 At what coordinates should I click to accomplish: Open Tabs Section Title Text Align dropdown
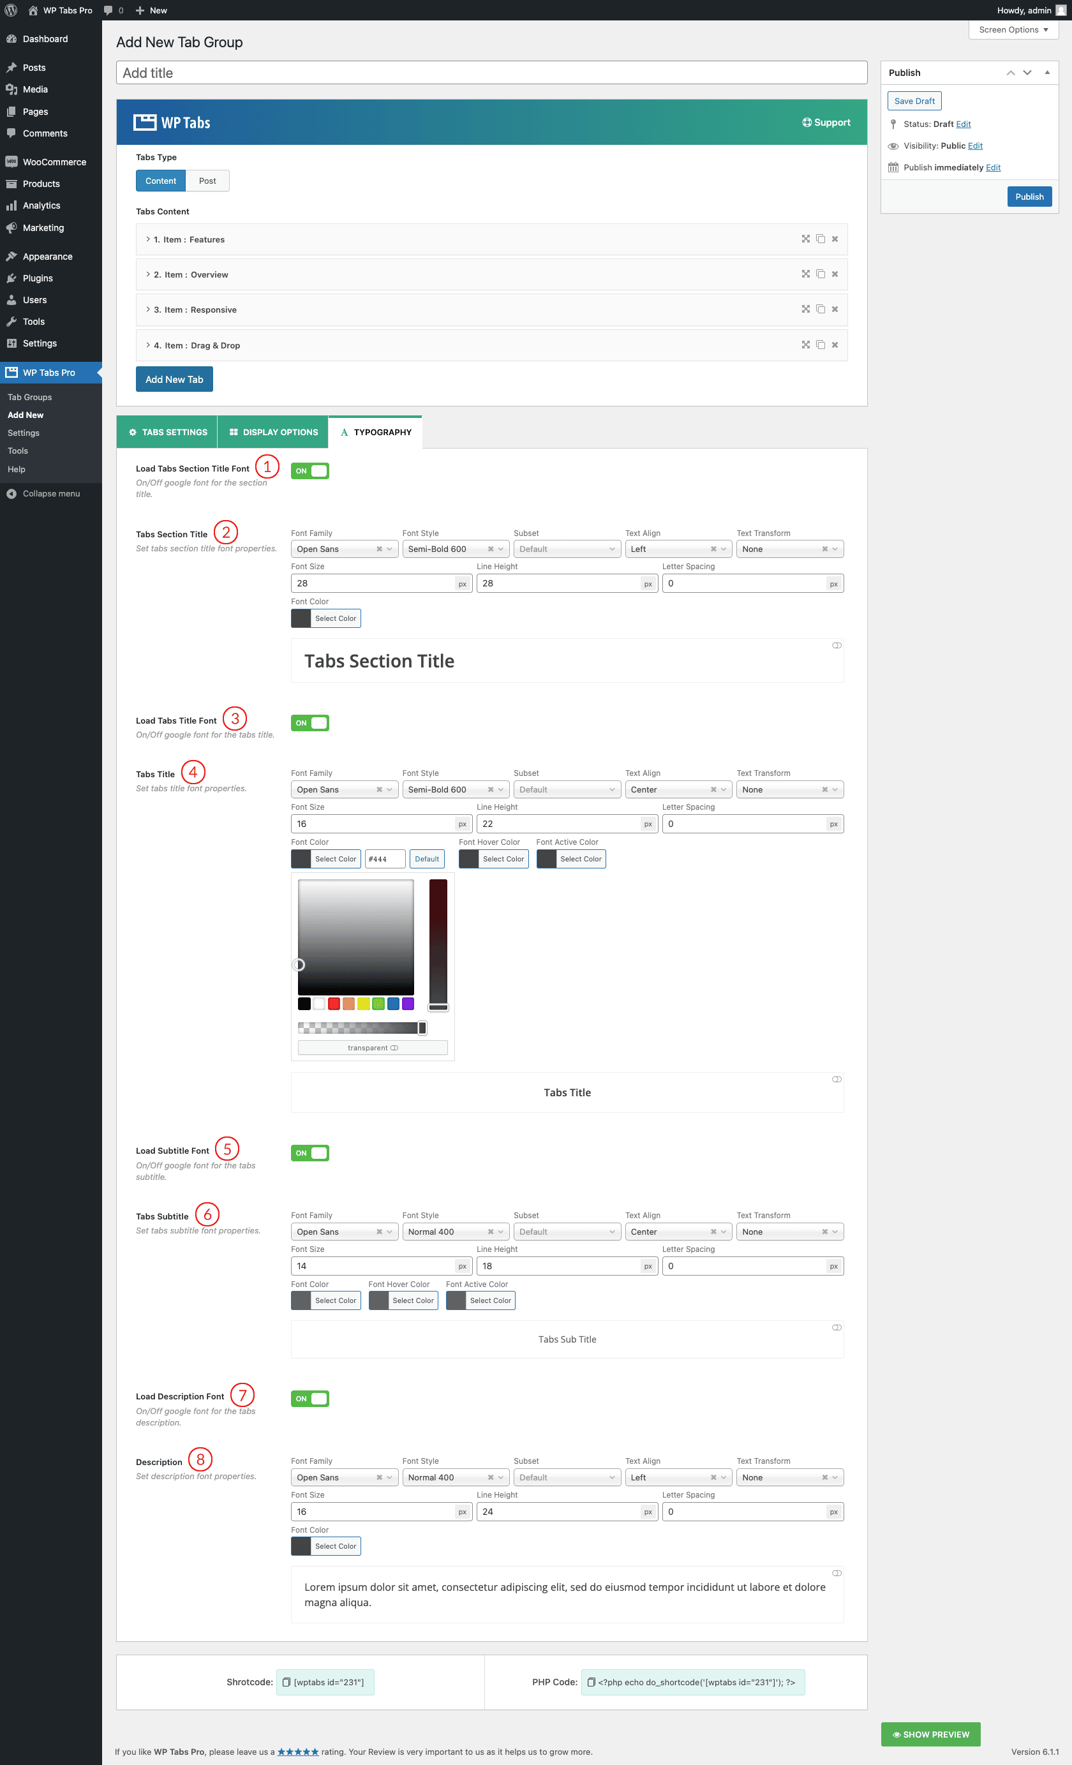point(677,549)
